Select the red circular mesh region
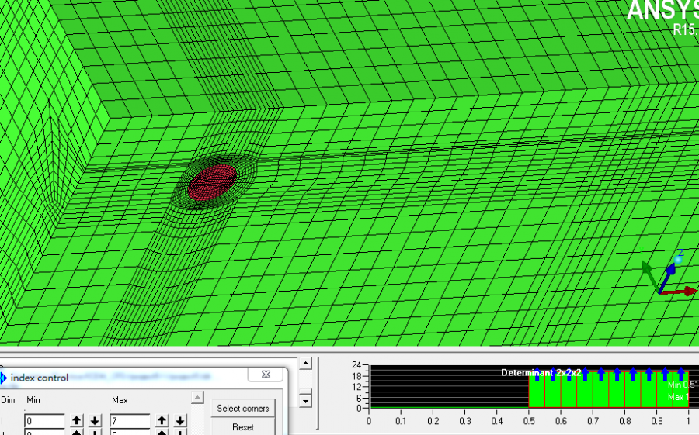This screenshot has width=699, height=435. tap(212, 182)
